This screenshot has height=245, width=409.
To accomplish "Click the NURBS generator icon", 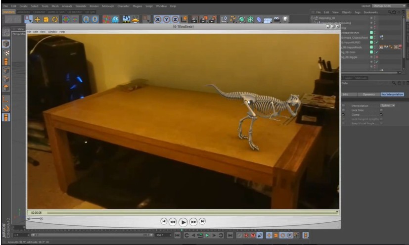I will (x=241, y=20).
